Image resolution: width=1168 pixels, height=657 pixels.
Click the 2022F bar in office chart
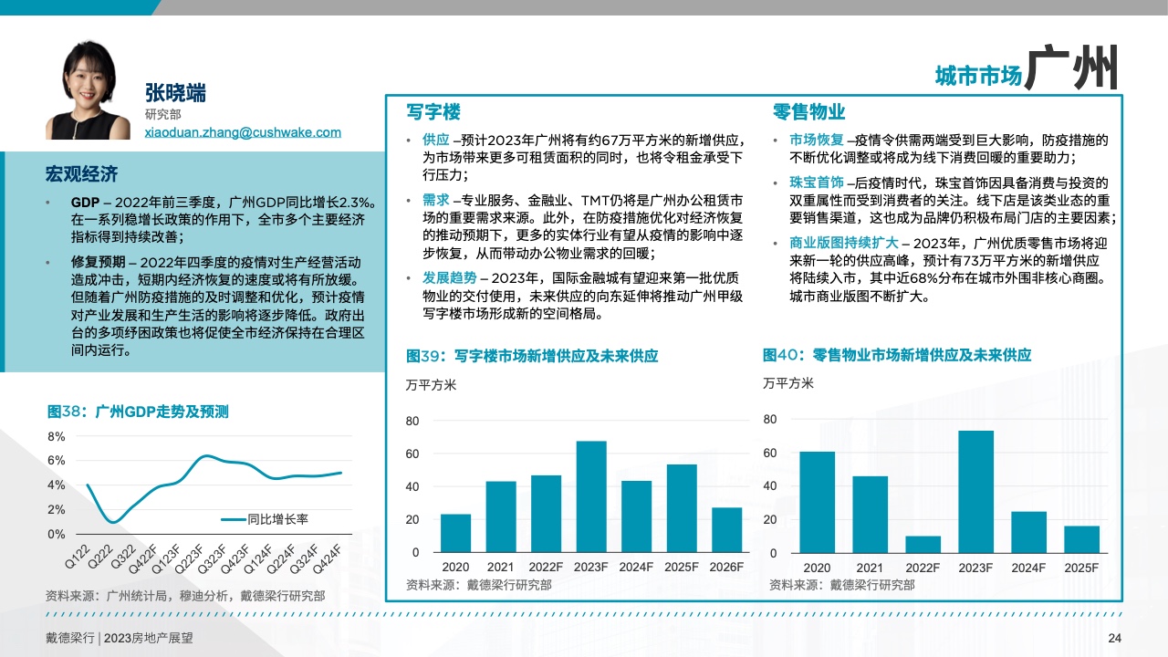pyautogui.click(x=547, y=514)
